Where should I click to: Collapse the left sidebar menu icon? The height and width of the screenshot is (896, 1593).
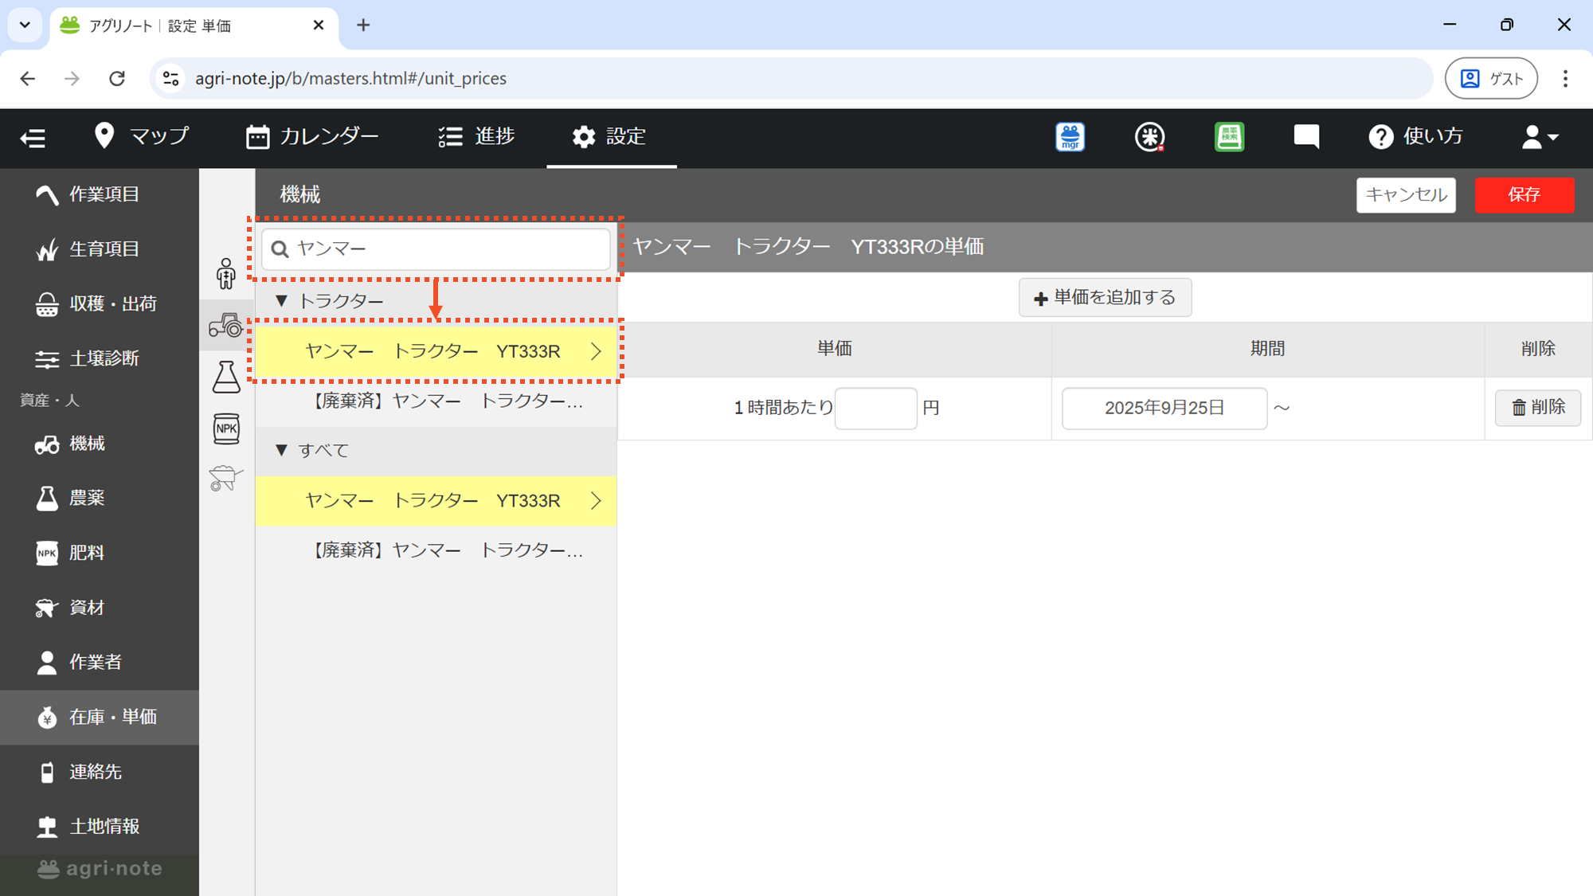33,138
